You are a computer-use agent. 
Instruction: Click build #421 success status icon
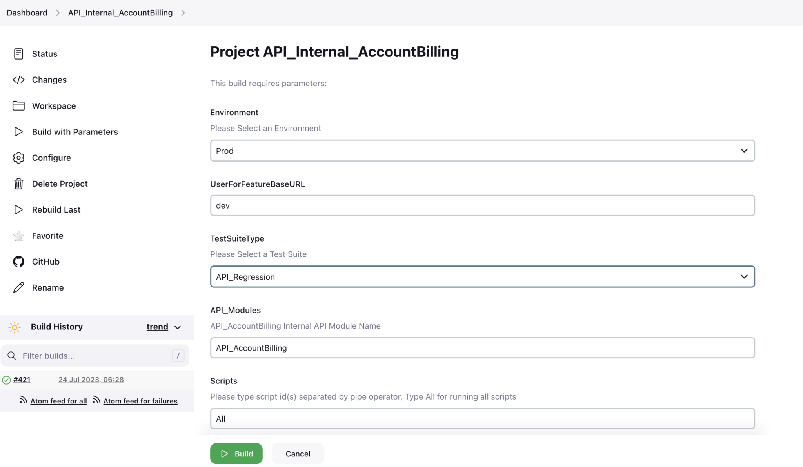(x=6, y=380)
